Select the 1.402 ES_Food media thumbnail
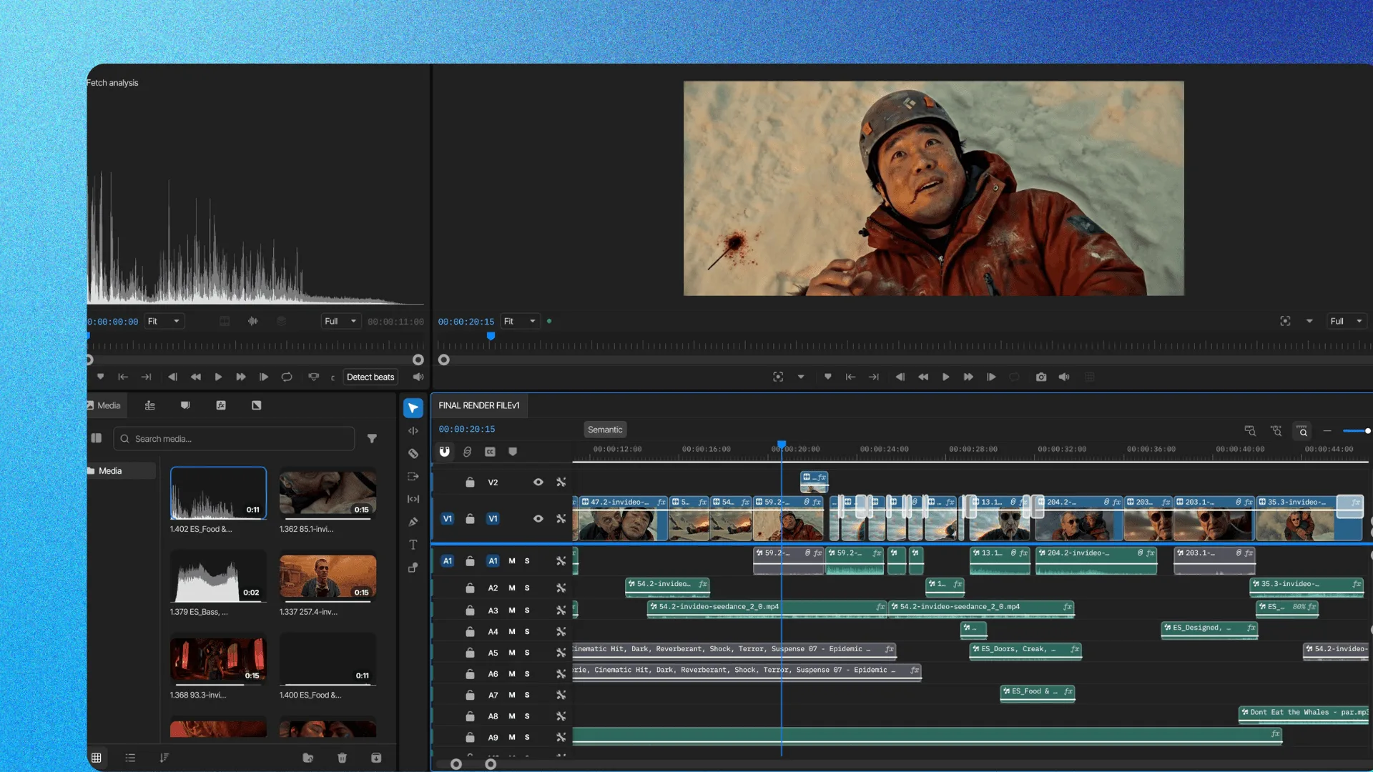 pos(218,493)
